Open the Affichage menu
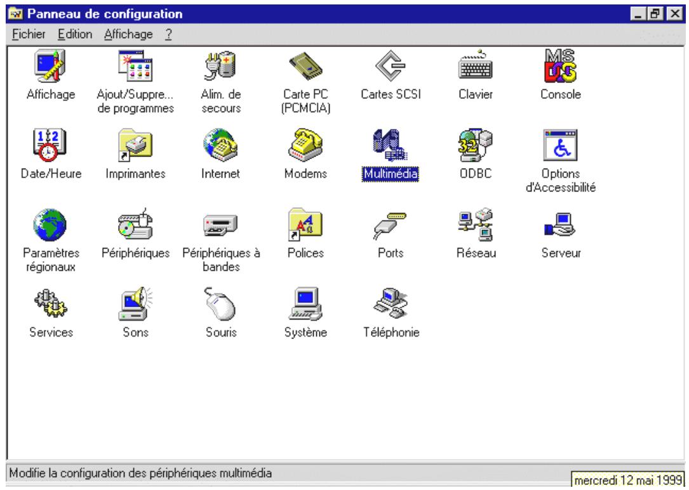689x490 pixels. coord(128,34)
